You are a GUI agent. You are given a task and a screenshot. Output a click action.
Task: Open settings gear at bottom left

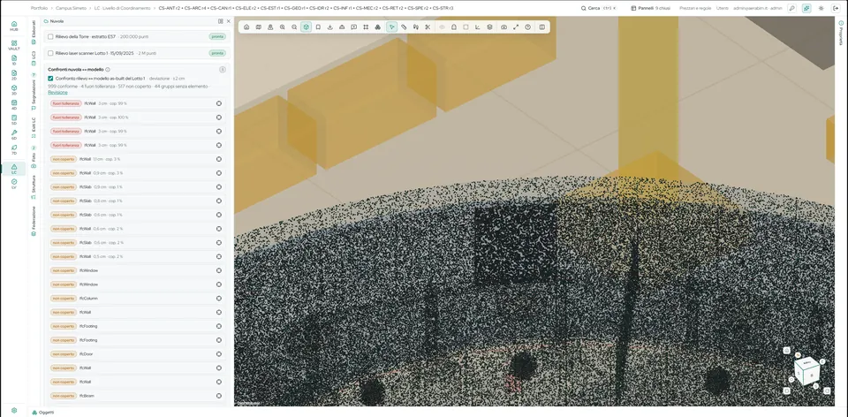coord(14,411)
